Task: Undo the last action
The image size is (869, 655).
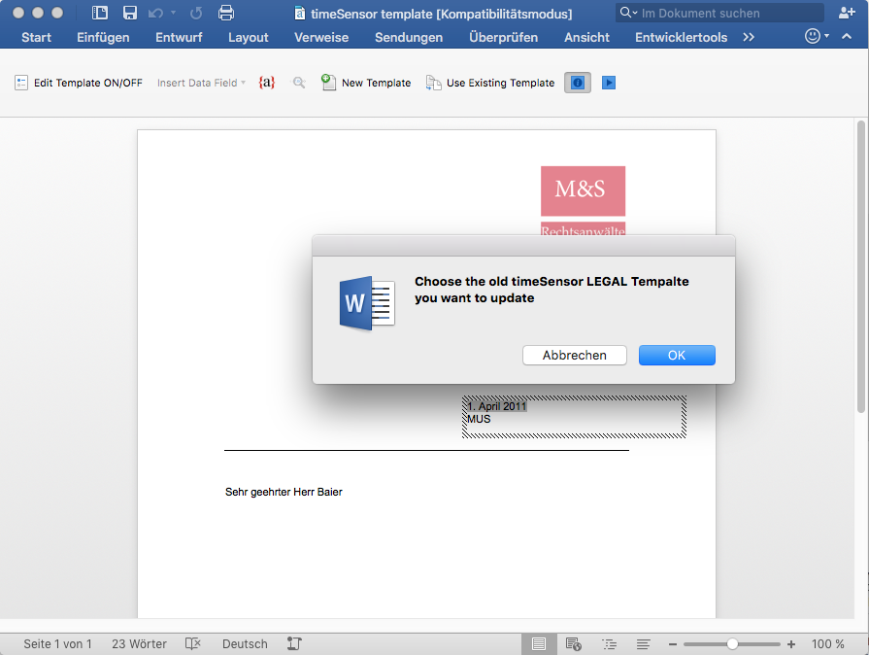Action: [155, 13]
